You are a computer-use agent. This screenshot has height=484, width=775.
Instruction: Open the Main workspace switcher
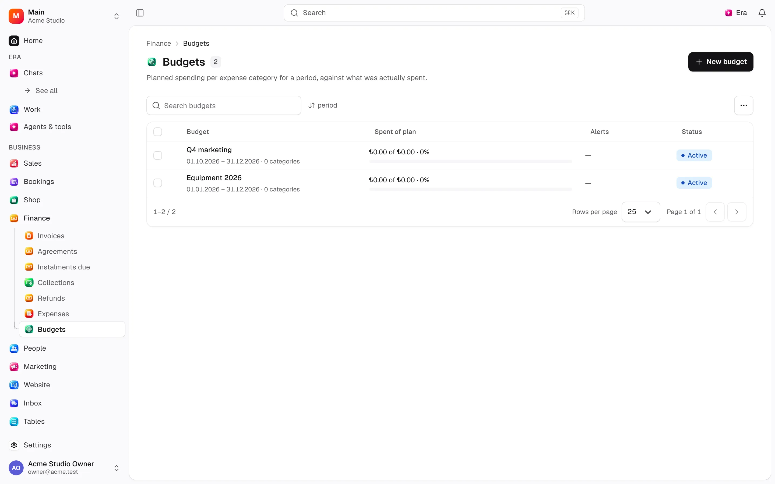(x=64, y=16)
